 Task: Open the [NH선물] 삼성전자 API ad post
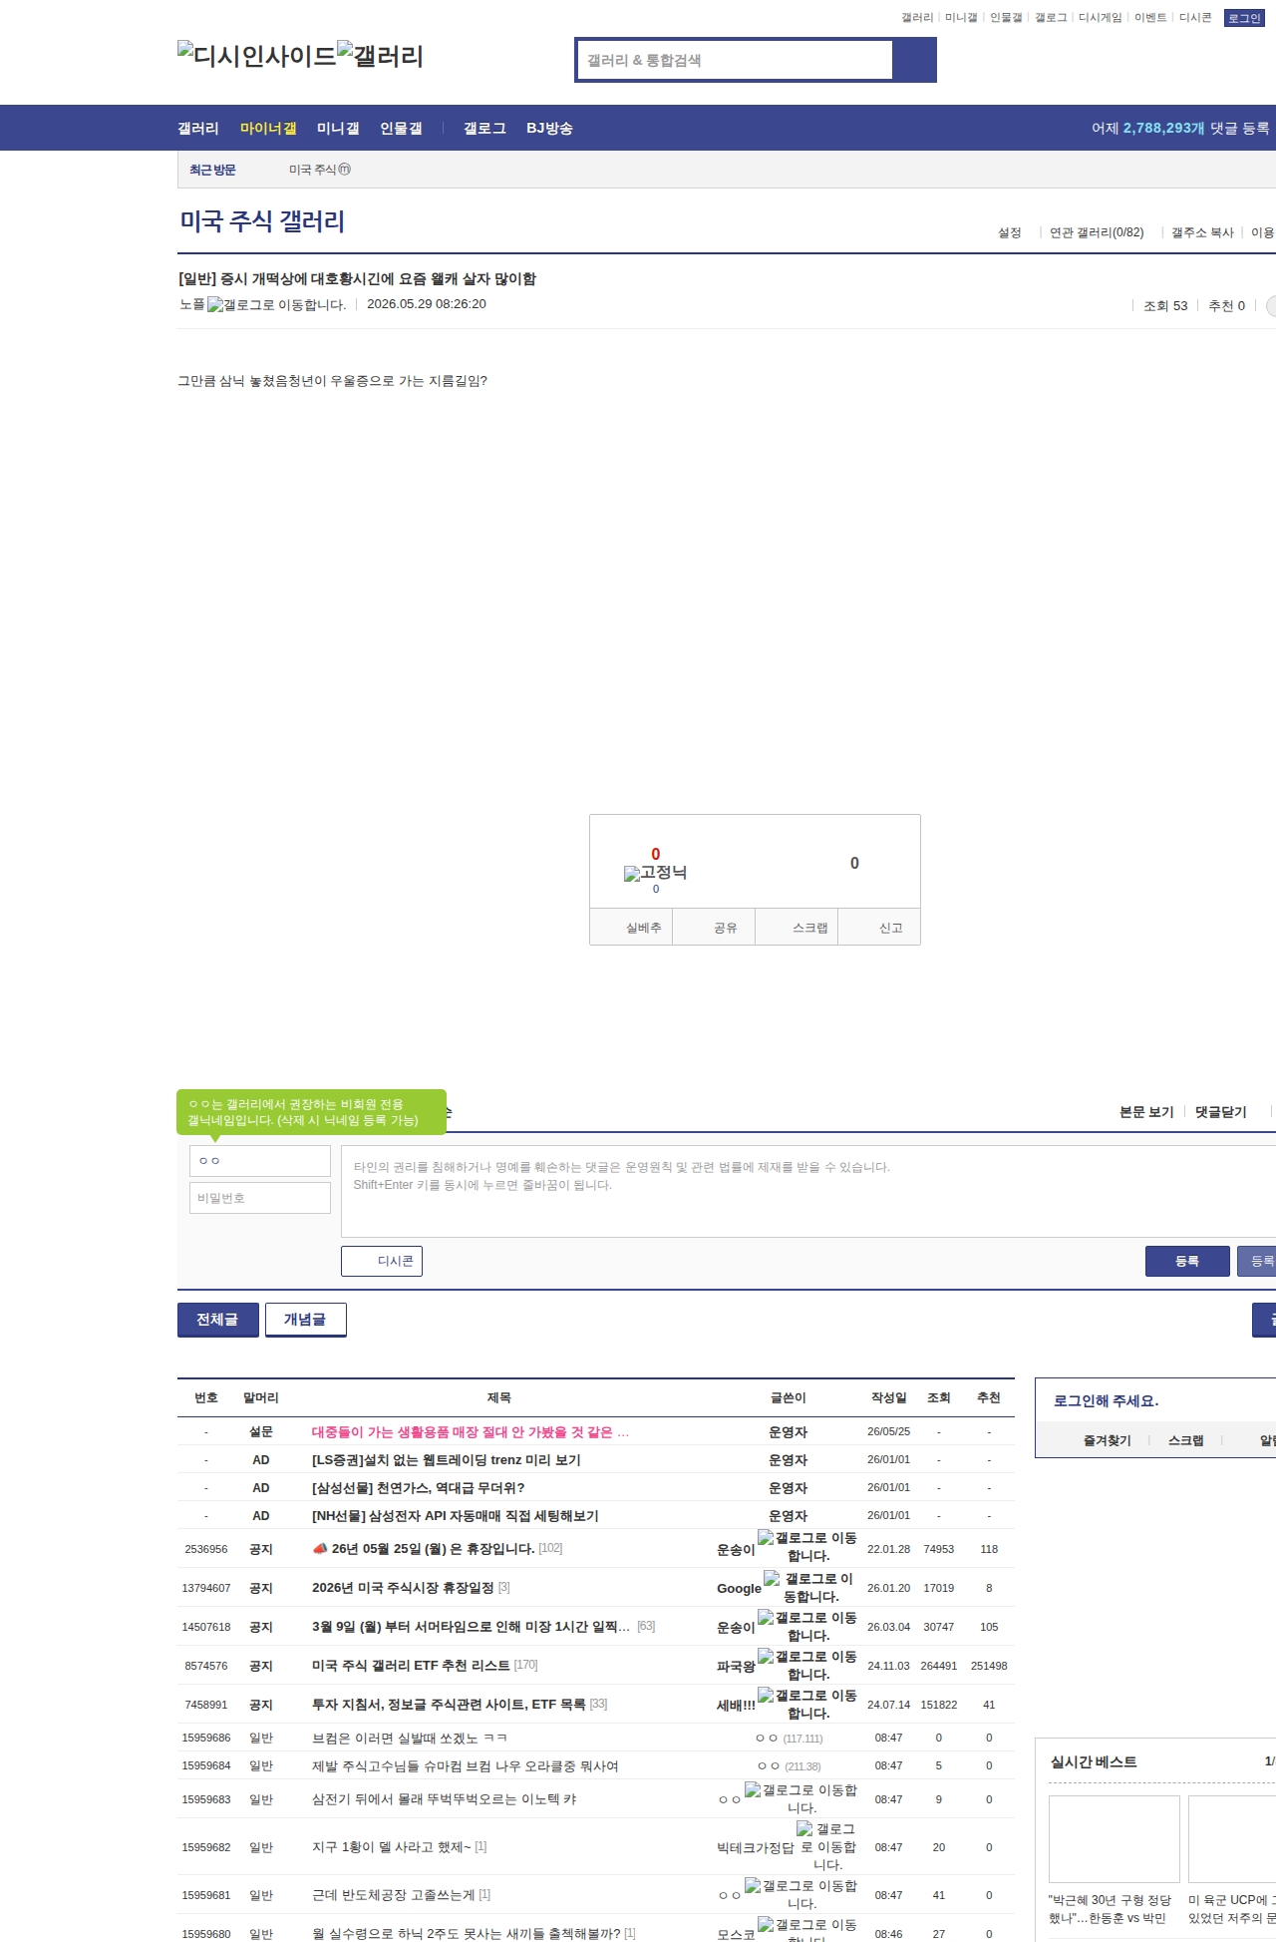click(x=456, y=1515)
